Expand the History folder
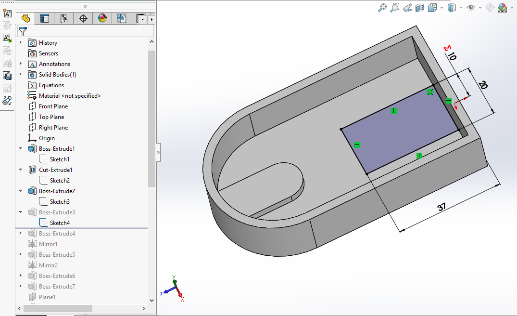Viewport: 517px width, 316px height. [21, 43]
